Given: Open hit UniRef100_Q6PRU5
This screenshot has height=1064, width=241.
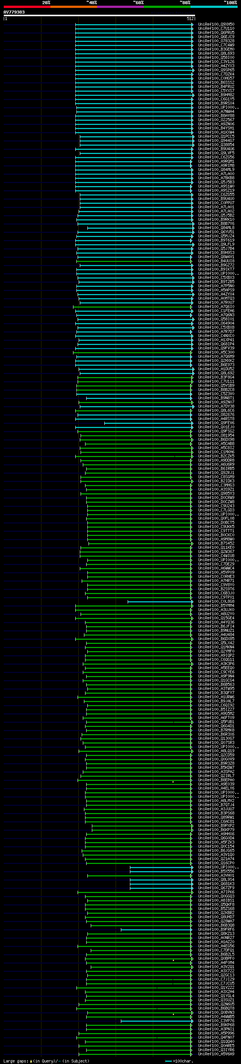Looking at the screenshot, I should coord(216,33).
